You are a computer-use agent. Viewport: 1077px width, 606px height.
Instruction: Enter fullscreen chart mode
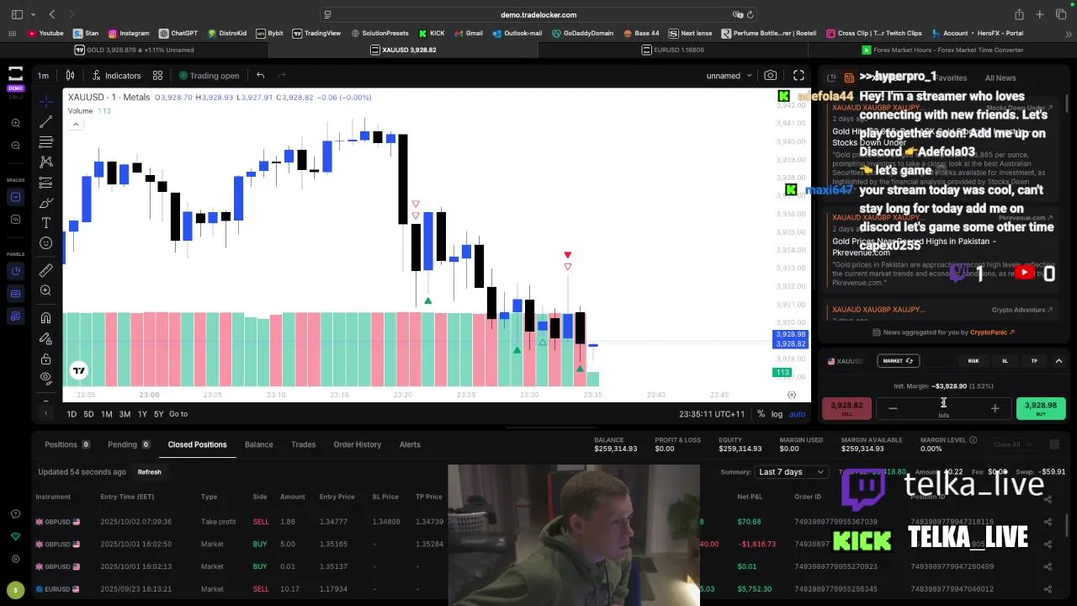[798, 76]
